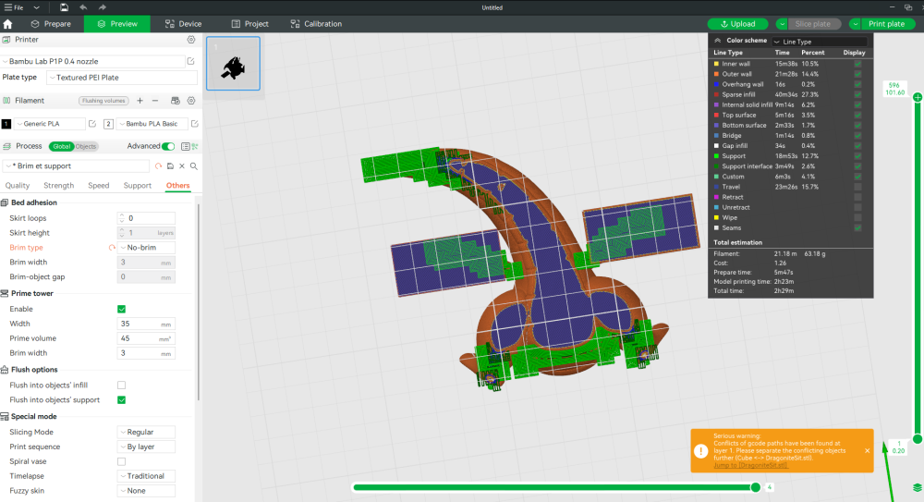Expand the Color scheme Line Type dropdown
This screenshot has height=502, width=924.
pyautogui.click(x=819, y=42)
